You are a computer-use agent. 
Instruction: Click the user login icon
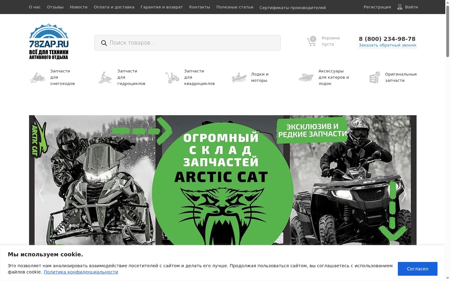tap(400, 7)
